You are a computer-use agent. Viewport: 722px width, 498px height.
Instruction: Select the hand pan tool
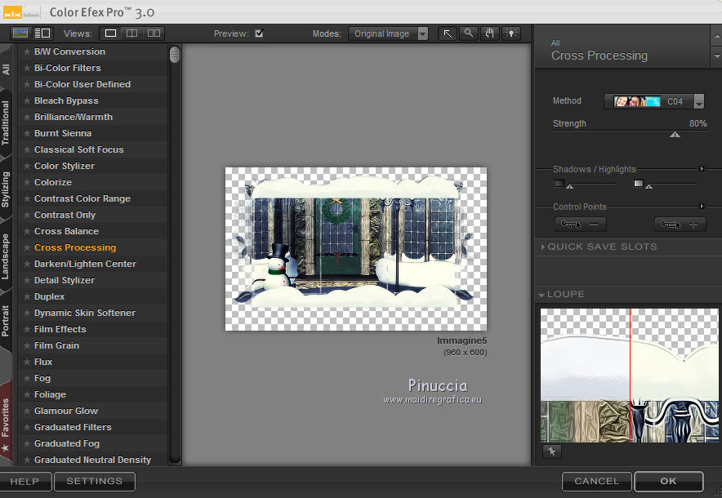pos(490,33)
